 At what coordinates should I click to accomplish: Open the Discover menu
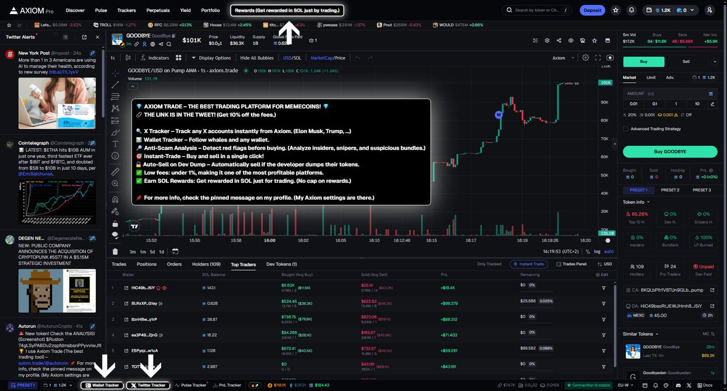coord(75,10)
